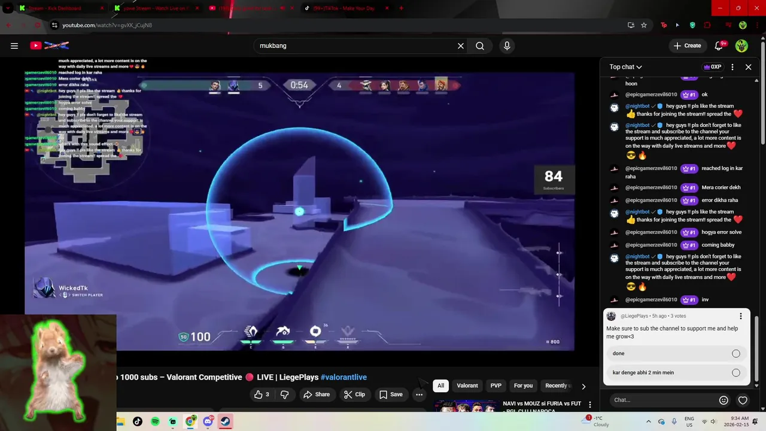The height and width of the screenshot is (431, 766).
Task: Select the Valorant filter chip
Action: (x=467, y=386)
